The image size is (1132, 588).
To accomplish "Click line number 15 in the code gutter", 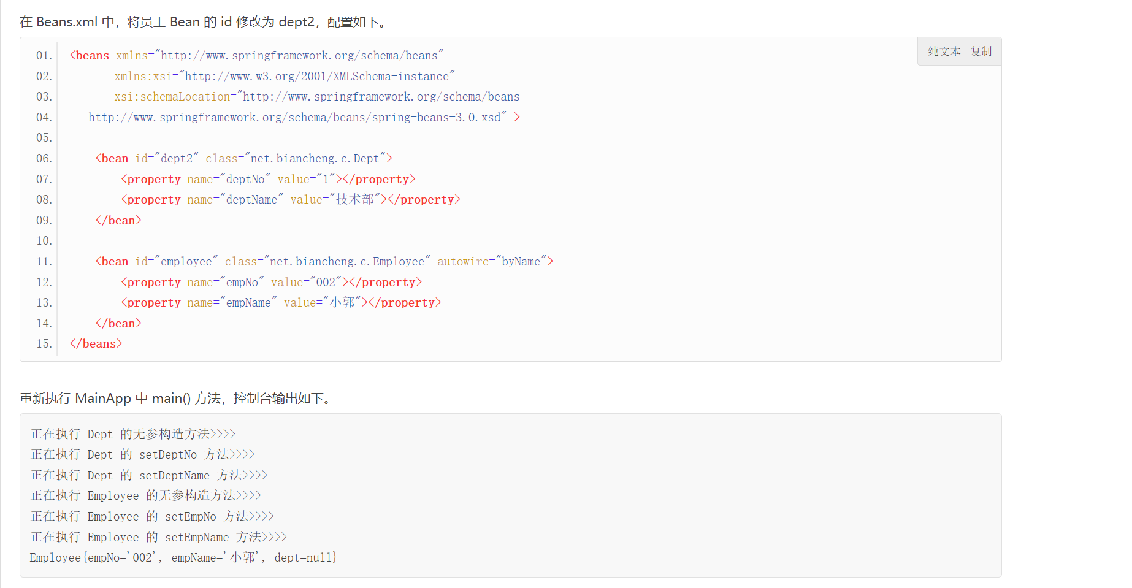I will point(44,344).
